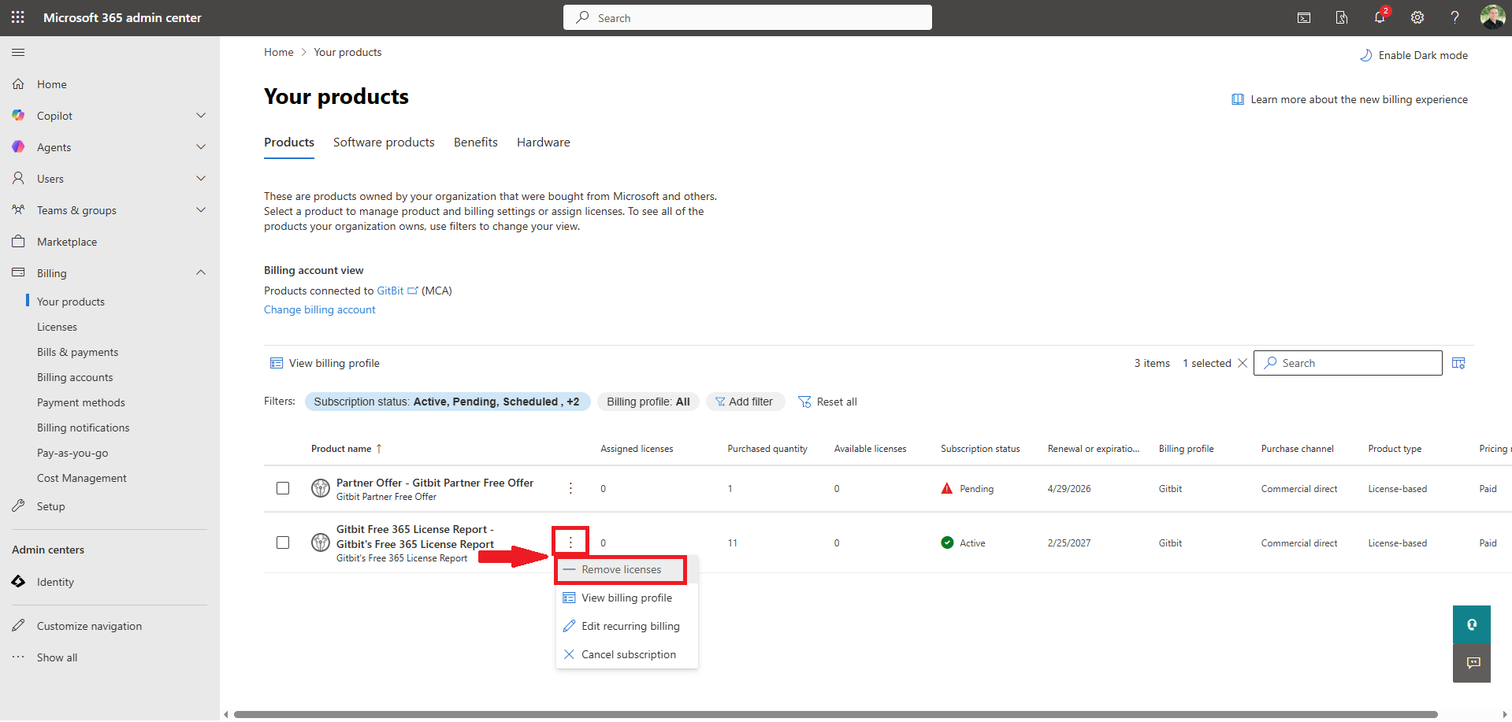Check the Gitbit Free 365 License Report checkbox

[283, 542]
